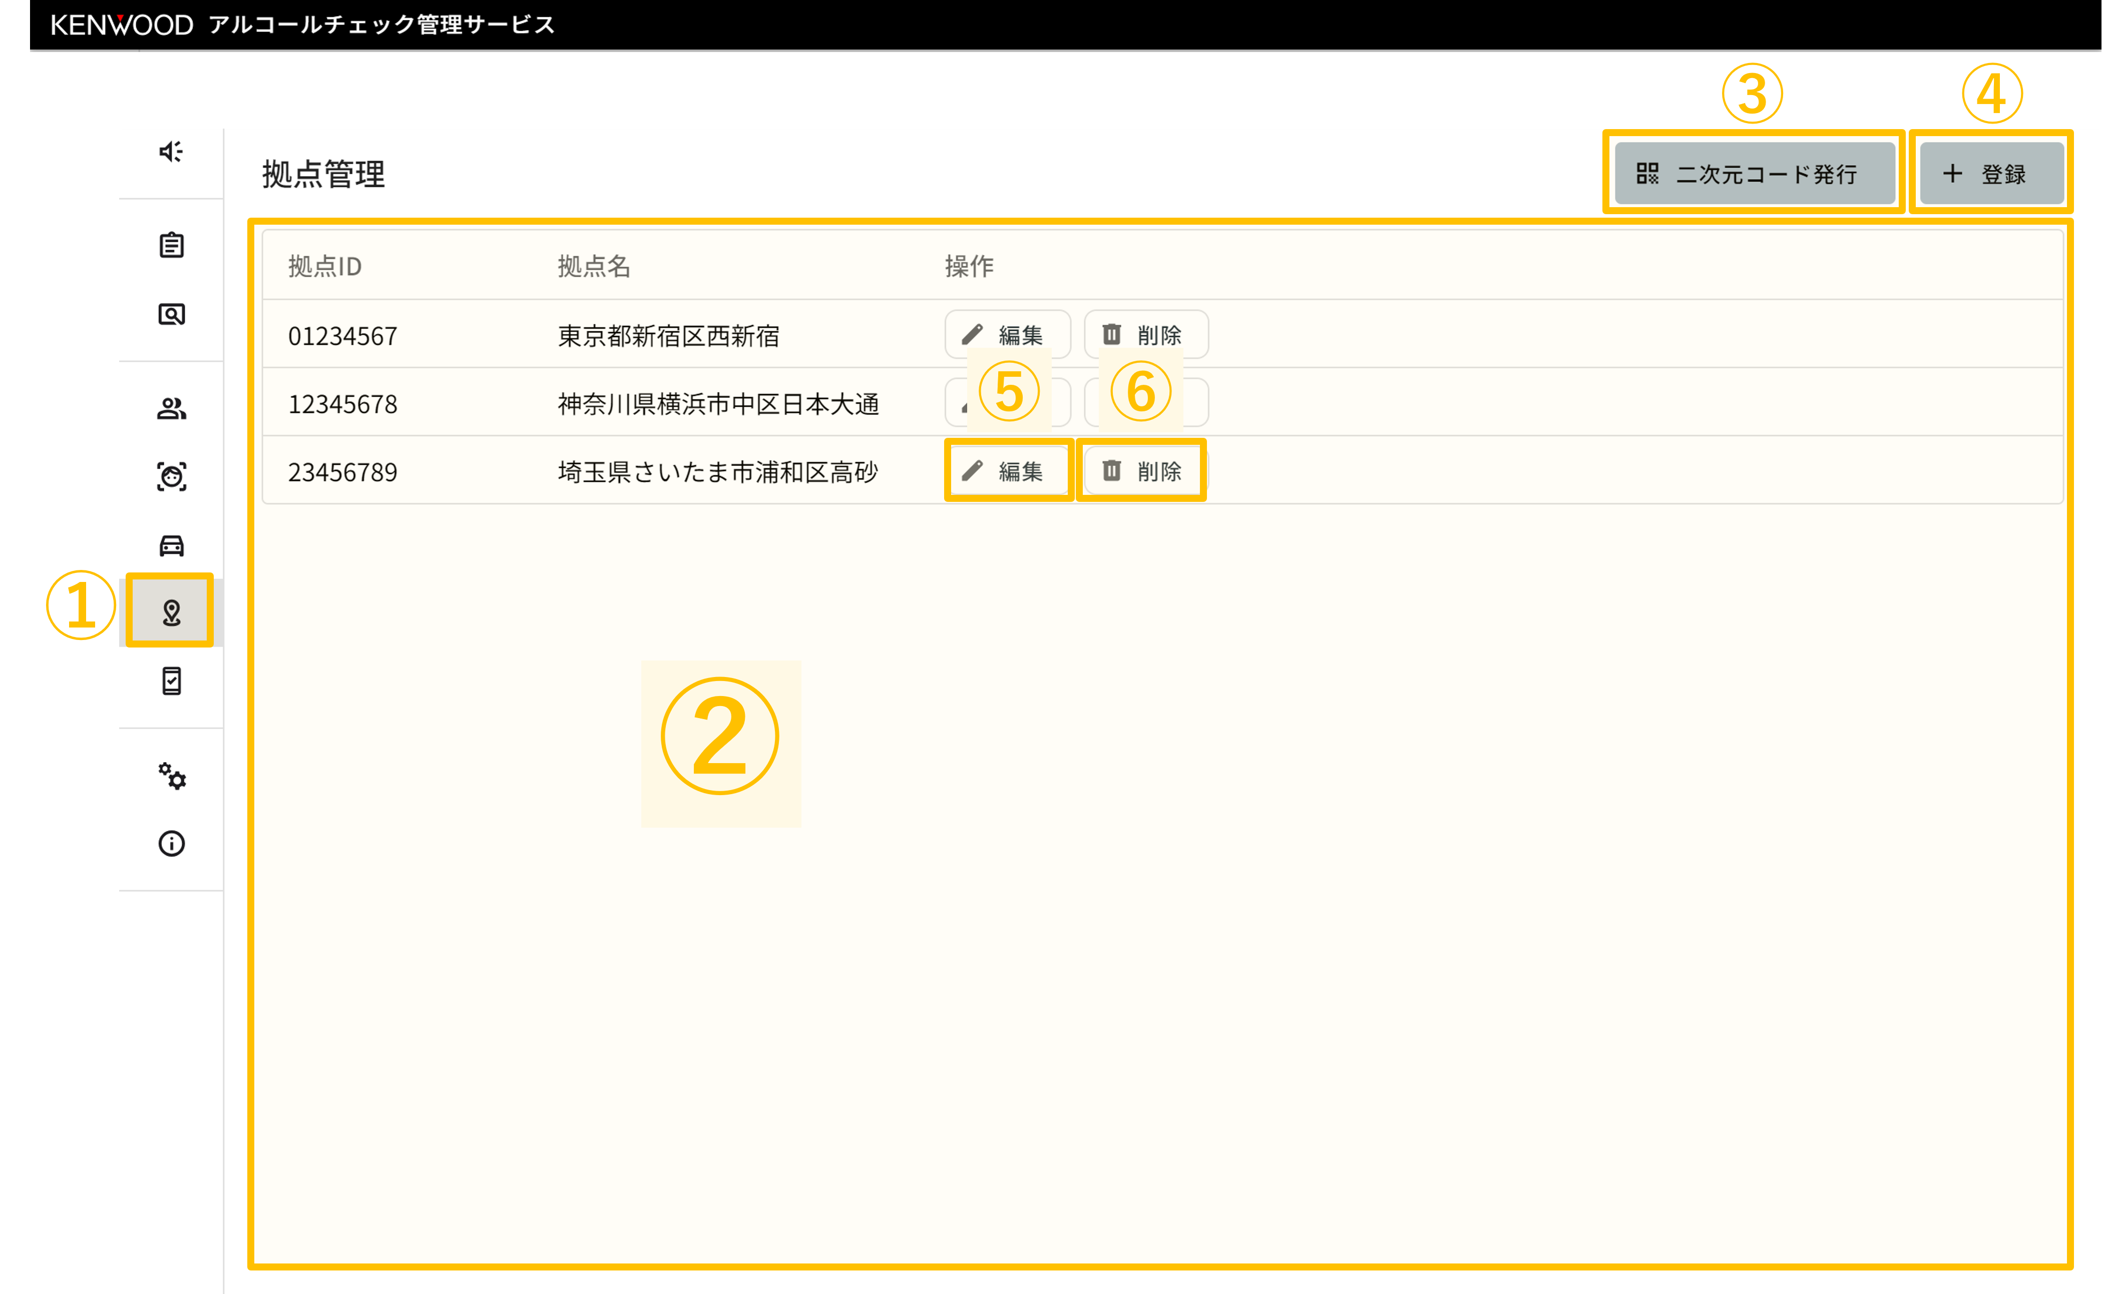Open the vehicle car icon in sidebar
This screenshot has width=2105, height=1294.
tap(171, 545)
